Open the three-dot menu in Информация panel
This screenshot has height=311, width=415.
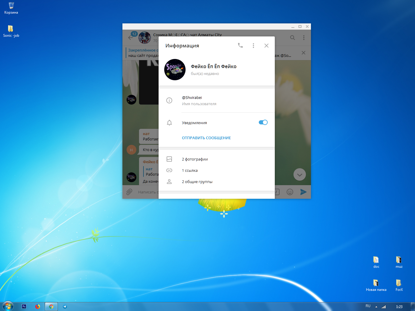tap(253, 46)
